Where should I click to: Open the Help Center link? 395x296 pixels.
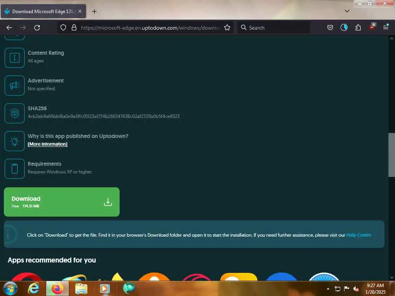358,235
